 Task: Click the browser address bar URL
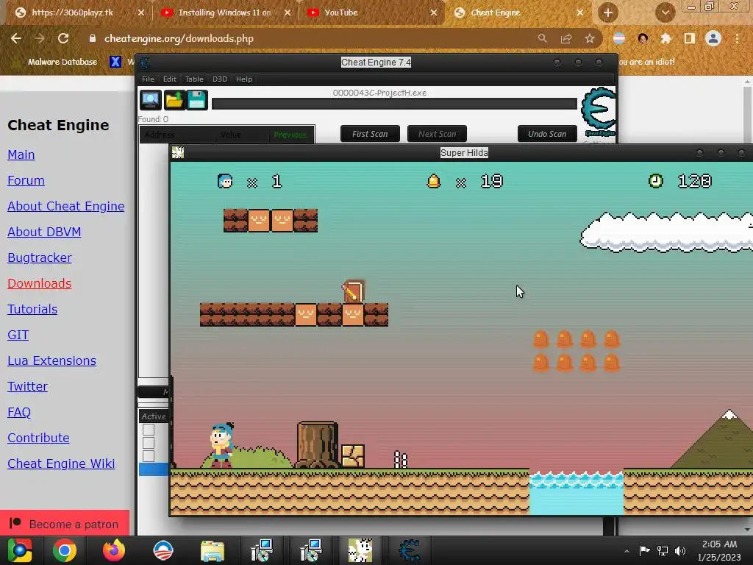(x=179, y=38)
